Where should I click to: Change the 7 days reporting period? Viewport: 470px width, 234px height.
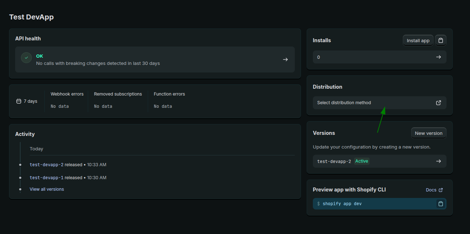(27, 101)
